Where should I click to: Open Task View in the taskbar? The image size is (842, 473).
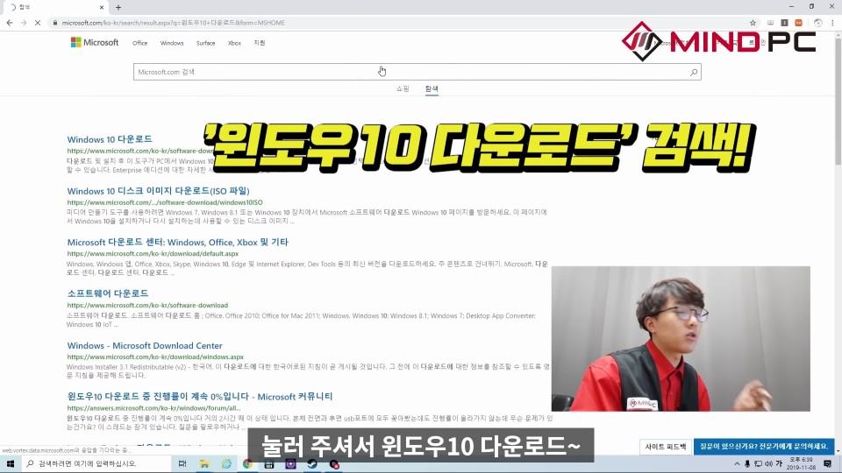[182, 463]
